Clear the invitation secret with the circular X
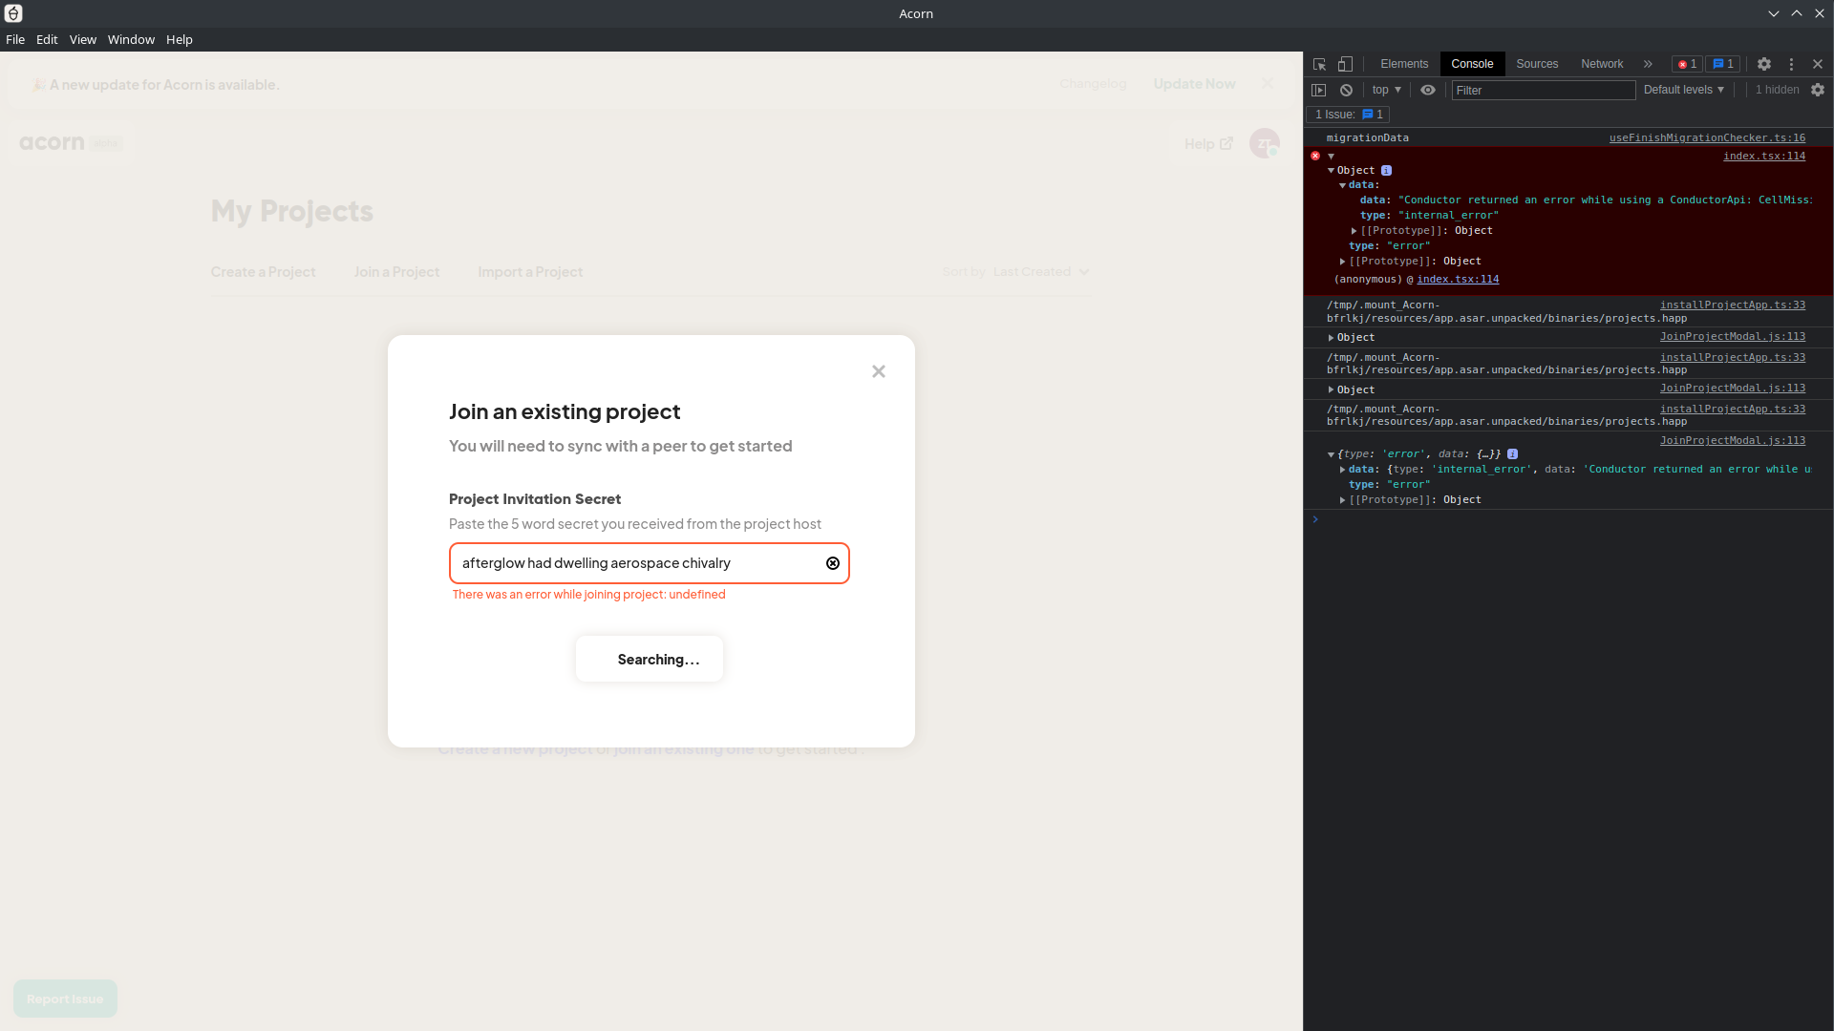The height and width of the screenshot is (1031, 1834). pyautogui.click(x=832, y=562)
